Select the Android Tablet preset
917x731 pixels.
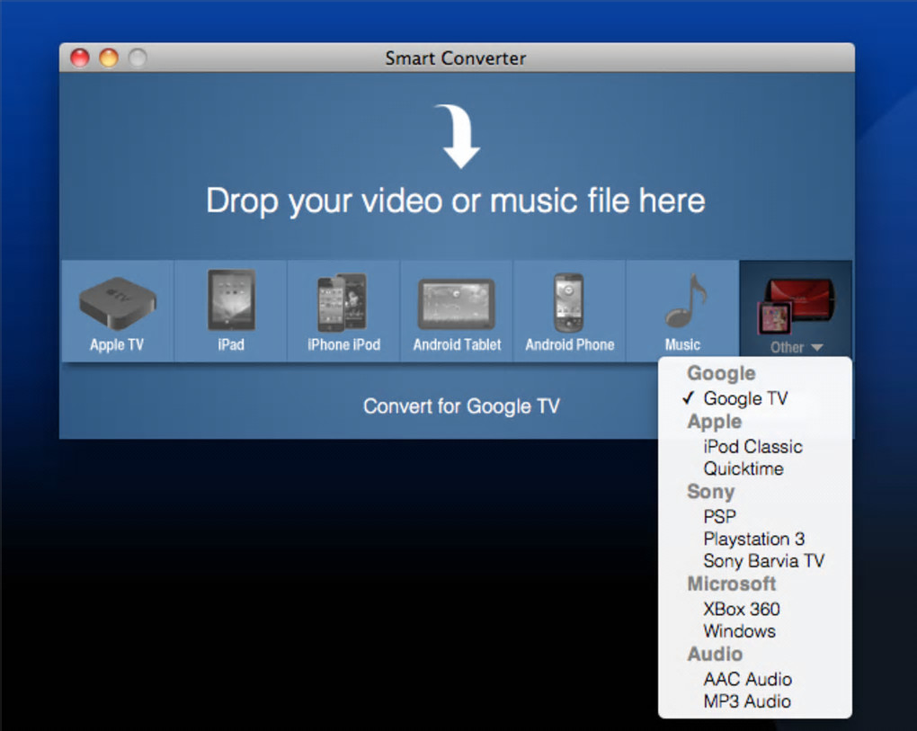point(457,311)
